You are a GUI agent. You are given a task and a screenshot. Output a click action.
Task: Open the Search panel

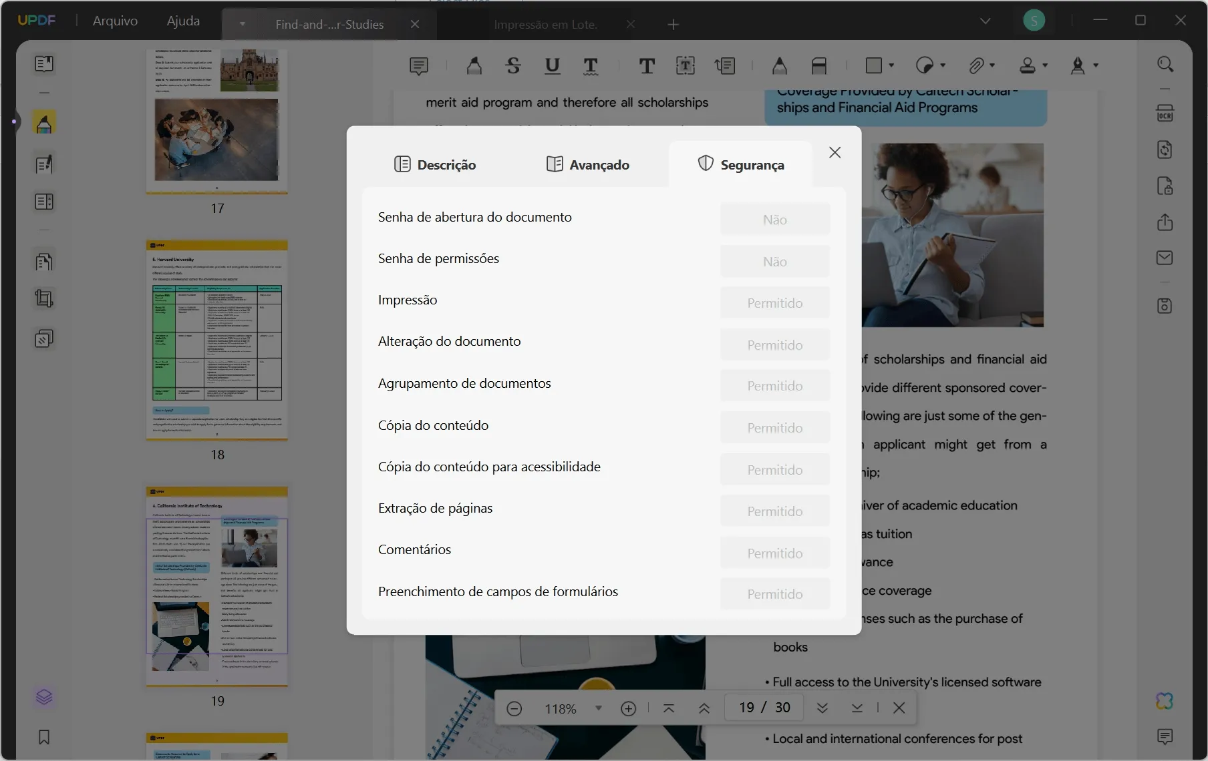pos(1165,64)
